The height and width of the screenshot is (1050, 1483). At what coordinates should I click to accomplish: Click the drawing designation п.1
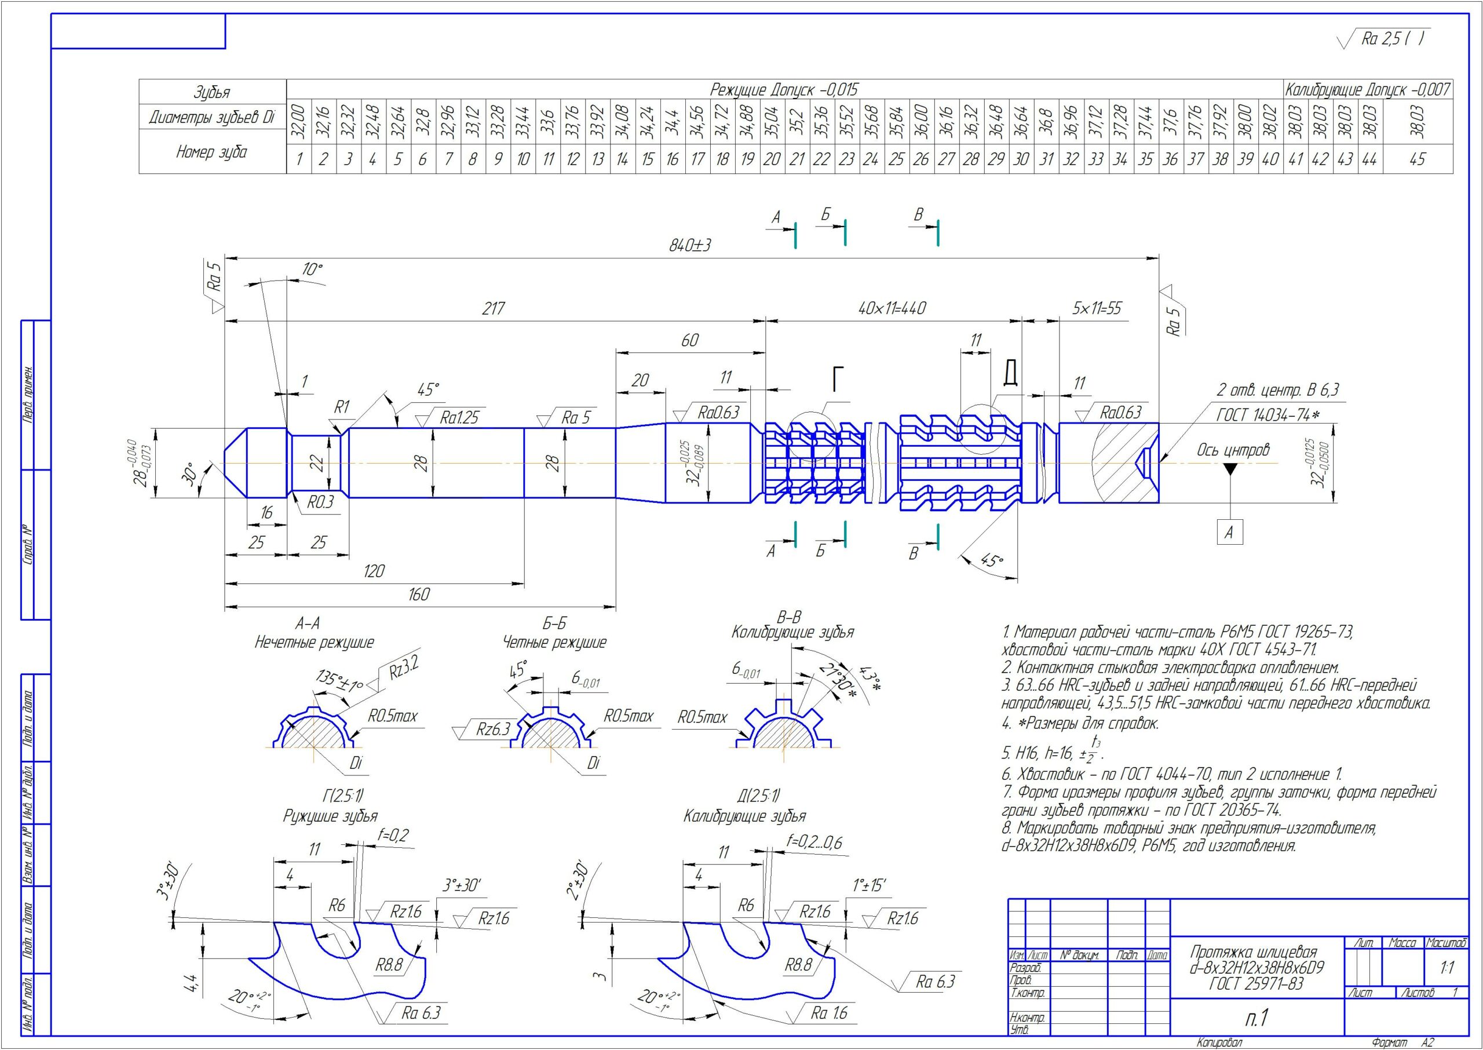(1257, 1018)
